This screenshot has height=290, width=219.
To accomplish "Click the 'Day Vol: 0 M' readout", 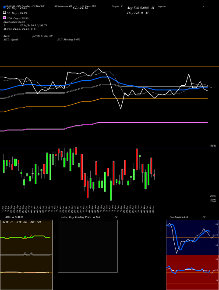I will point(138,13).
